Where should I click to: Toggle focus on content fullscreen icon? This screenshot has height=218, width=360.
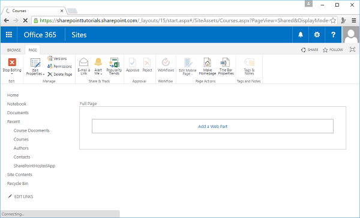coord(352,49)
